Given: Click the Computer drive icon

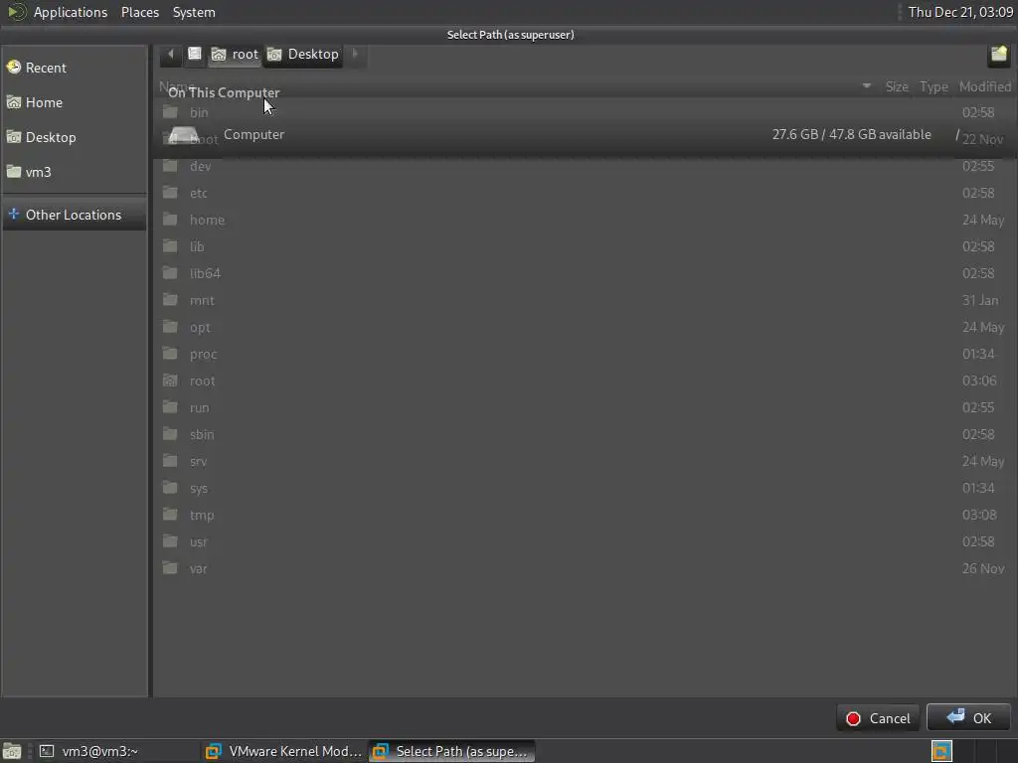Looking at the screenshot, I should click(x=183, y=135).
